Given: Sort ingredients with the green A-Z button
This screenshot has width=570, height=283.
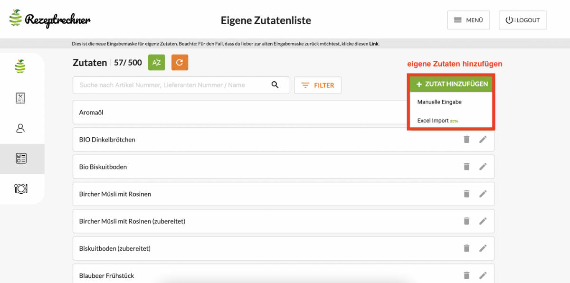Looking at the screenshot, I should click(156, 63).
